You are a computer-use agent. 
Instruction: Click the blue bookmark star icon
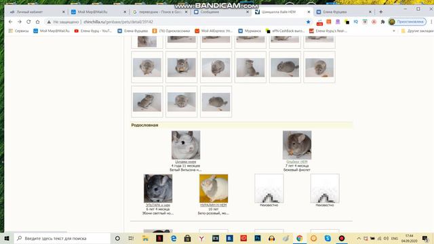pos(309,22)
